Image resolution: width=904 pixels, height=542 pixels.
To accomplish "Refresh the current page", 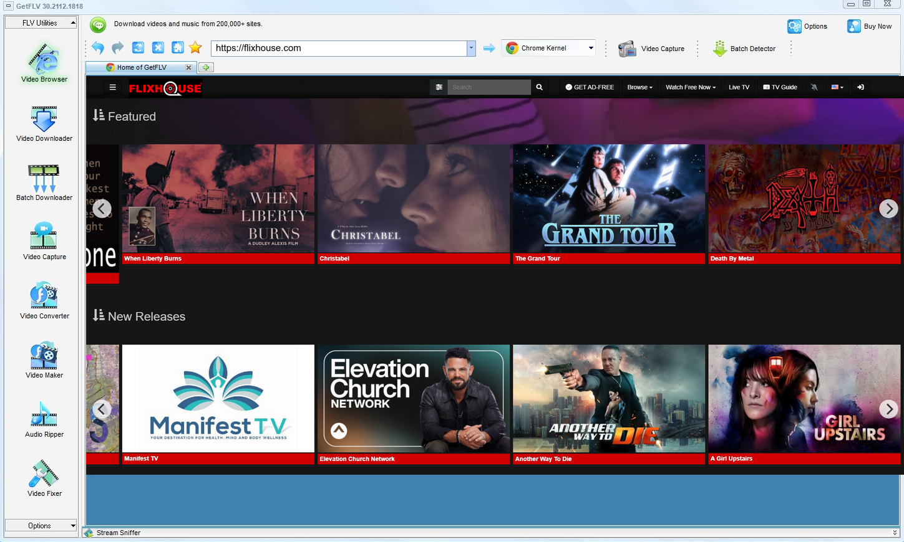I will click(x=139, y=48).
